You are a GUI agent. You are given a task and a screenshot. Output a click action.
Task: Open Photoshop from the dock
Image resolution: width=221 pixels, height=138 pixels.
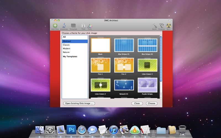click(71, 129)
